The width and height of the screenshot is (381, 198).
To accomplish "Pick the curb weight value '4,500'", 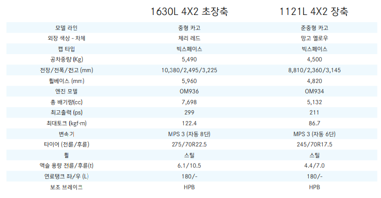I will tap(314, 59).
